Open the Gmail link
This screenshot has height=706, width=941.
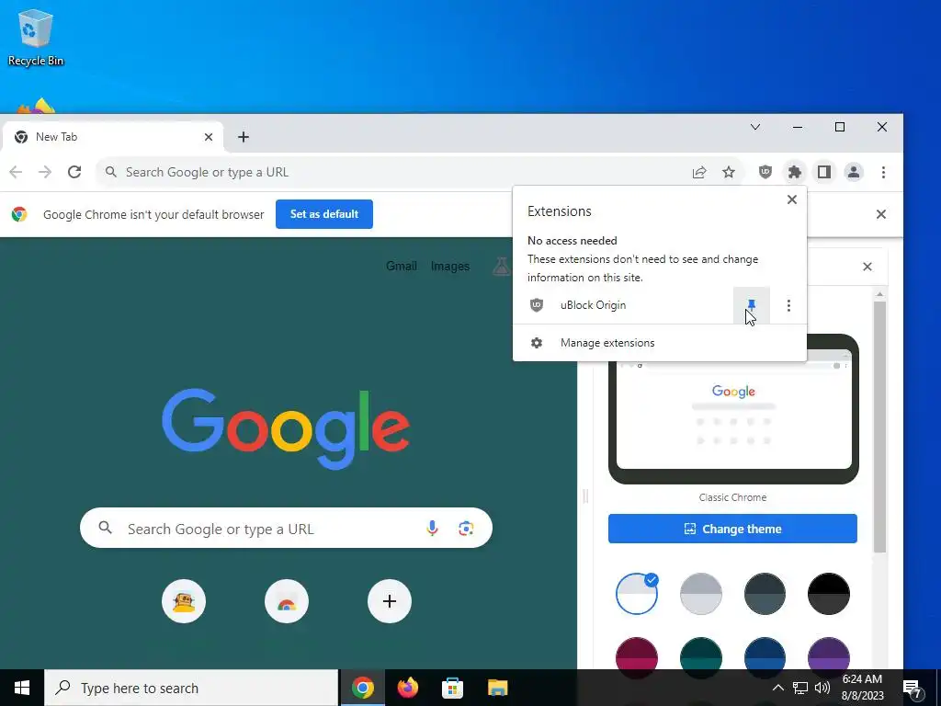point(402,266)
